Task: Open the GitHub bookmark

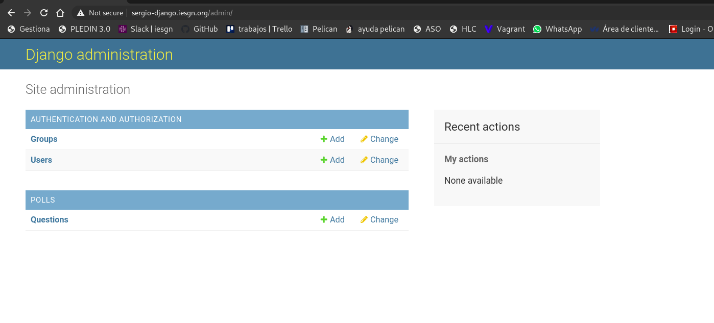Action: pyautogui.click(x=200, y=29)
